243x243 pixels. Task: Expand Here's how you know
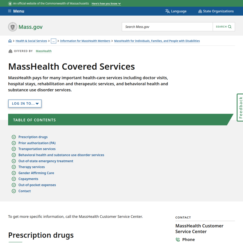106,4
